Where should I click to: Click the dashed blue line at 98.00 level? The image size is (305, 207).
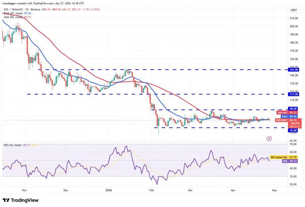[x=238, y=110]
